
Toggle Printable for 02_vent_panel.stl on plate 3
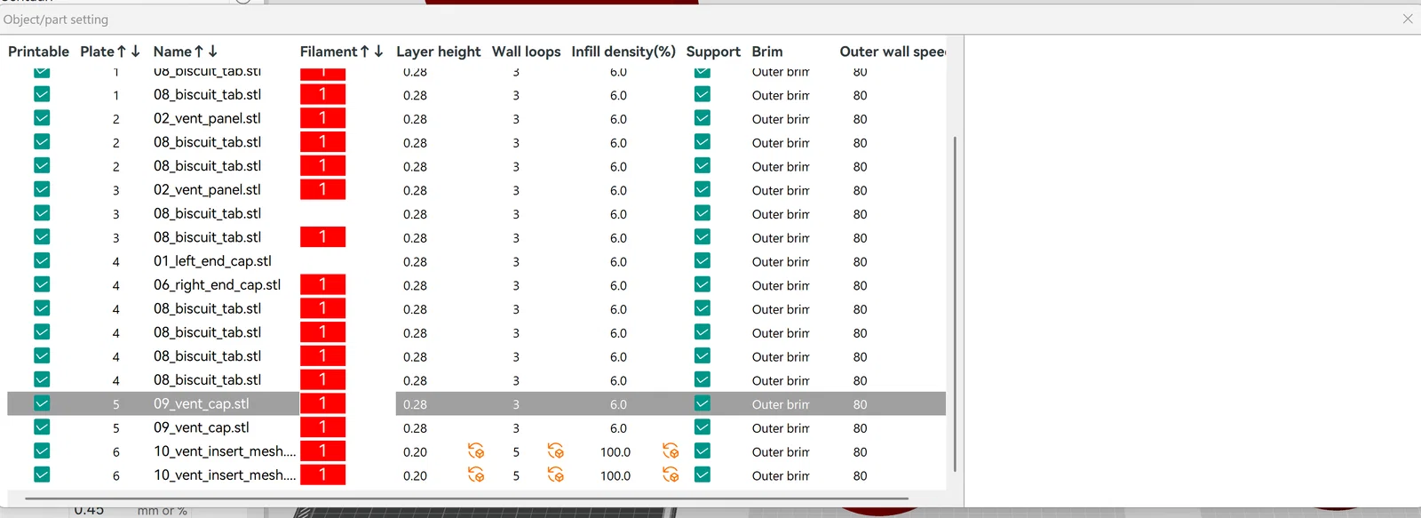(42, 189)
